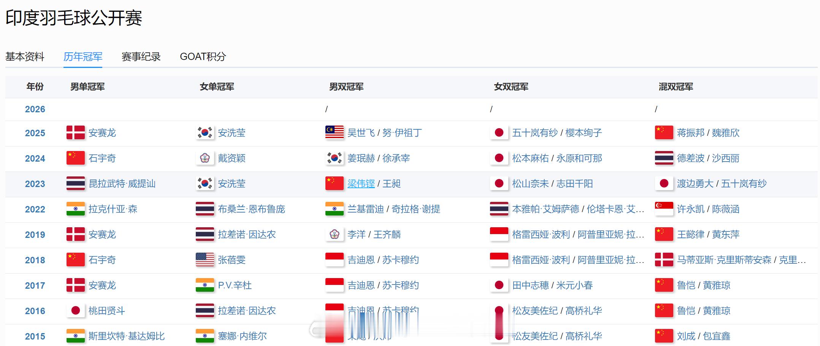Click India flag beside 兰基雷迪
This screenshot has width=820, height=346.
pos(335,209)
